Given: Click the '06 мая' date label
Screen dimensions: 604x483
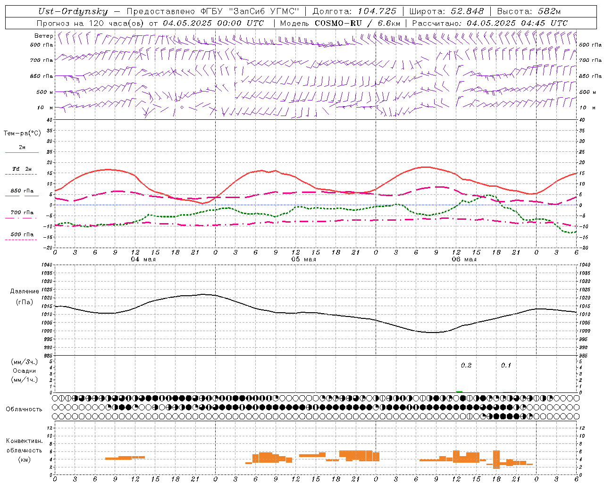Looking at the screenshot, I should pyautogui.click(x=464, y=259).
